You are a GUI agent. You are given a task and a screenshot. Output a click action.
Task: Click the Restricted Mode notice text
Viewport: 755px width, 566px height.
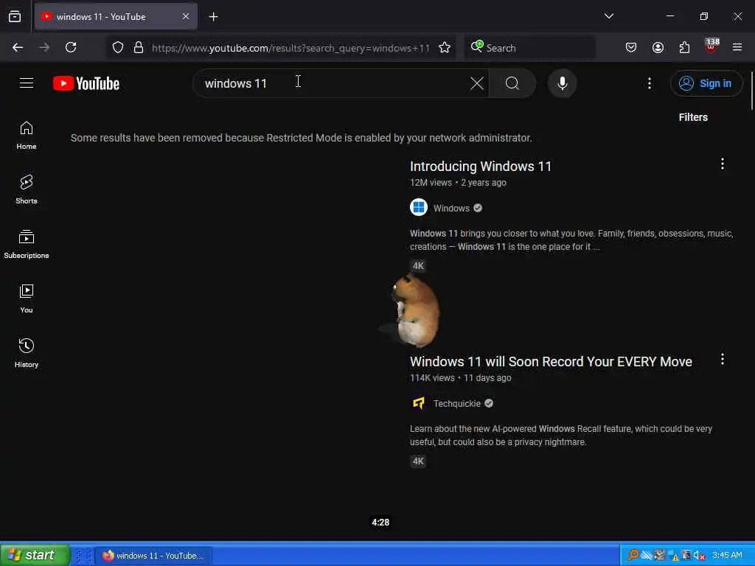(x=301, y=138)
